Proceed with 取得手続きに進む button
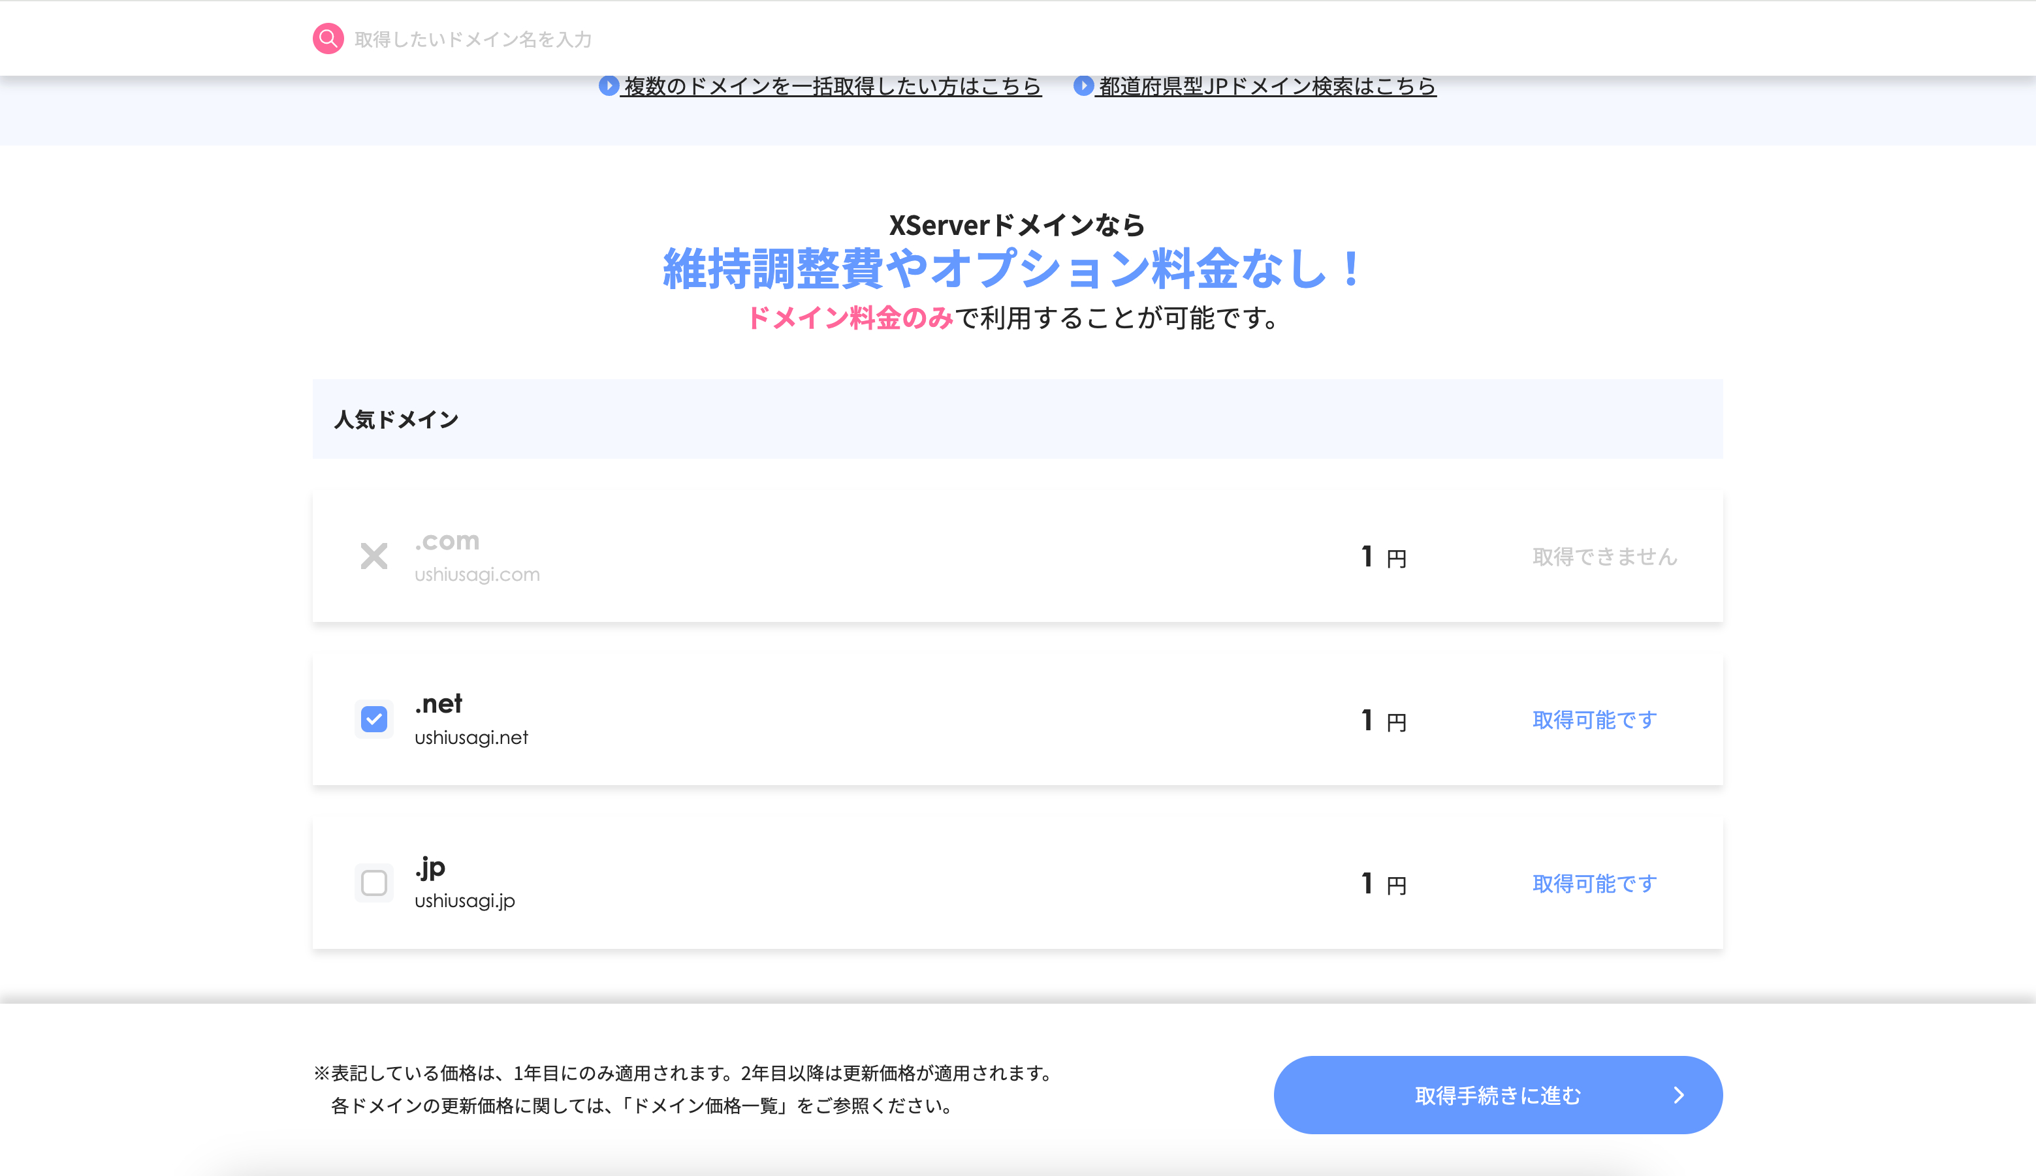This screenshot has height=1176, width=2036. [1498, 1094]
